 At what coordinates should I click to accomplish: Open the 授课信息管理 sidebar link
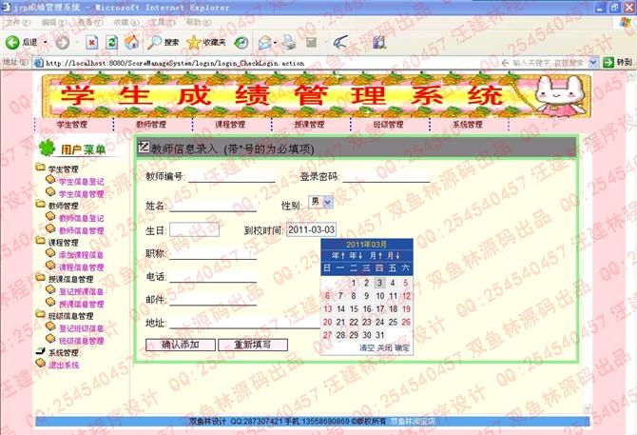(81, 304)
